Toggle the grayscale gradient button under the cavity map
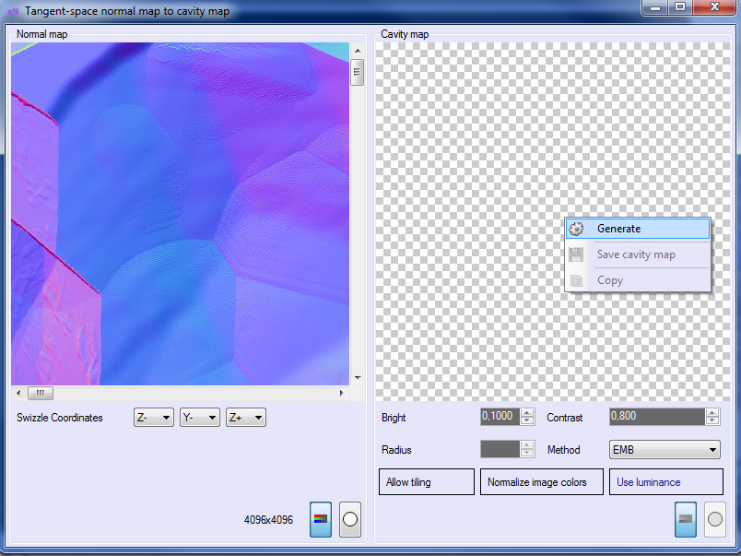 [x=686, y=519]
